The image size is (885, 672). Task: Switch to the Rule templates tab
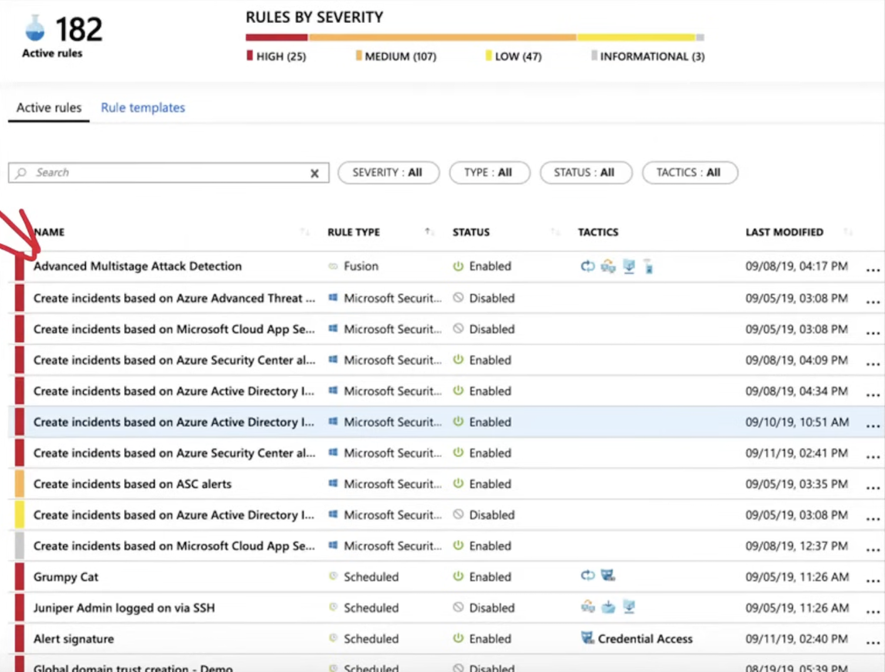[143, 107]
